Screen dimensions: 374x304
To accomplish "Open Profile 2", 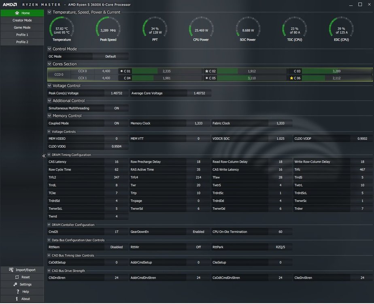I will (22, 42).
